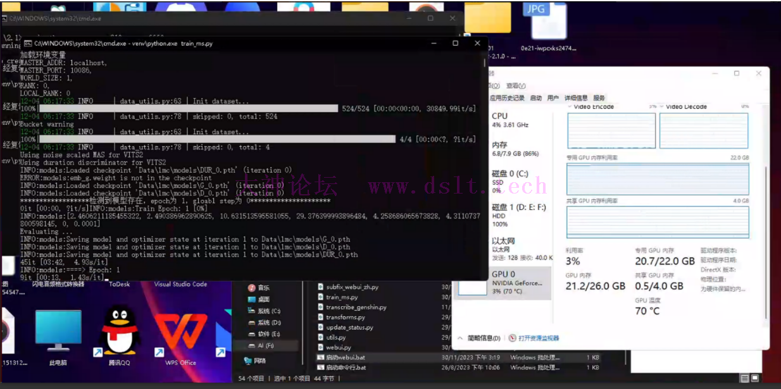The image size is (781, 389).
Task: Click the cmd icon in python.exe title bar
Action: tap(28, 44)
